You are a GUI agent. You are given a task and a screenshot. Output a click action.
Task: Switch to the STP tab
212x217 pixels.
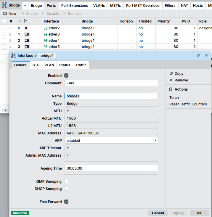(36, 65)
